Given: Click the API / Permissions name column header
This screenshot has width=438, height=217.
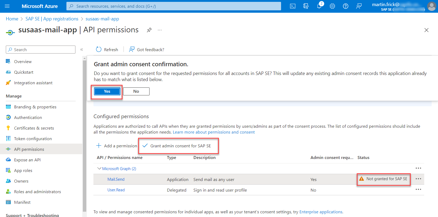Looking at the screenshot, I should pyautogui.click(x=120, y=157).
